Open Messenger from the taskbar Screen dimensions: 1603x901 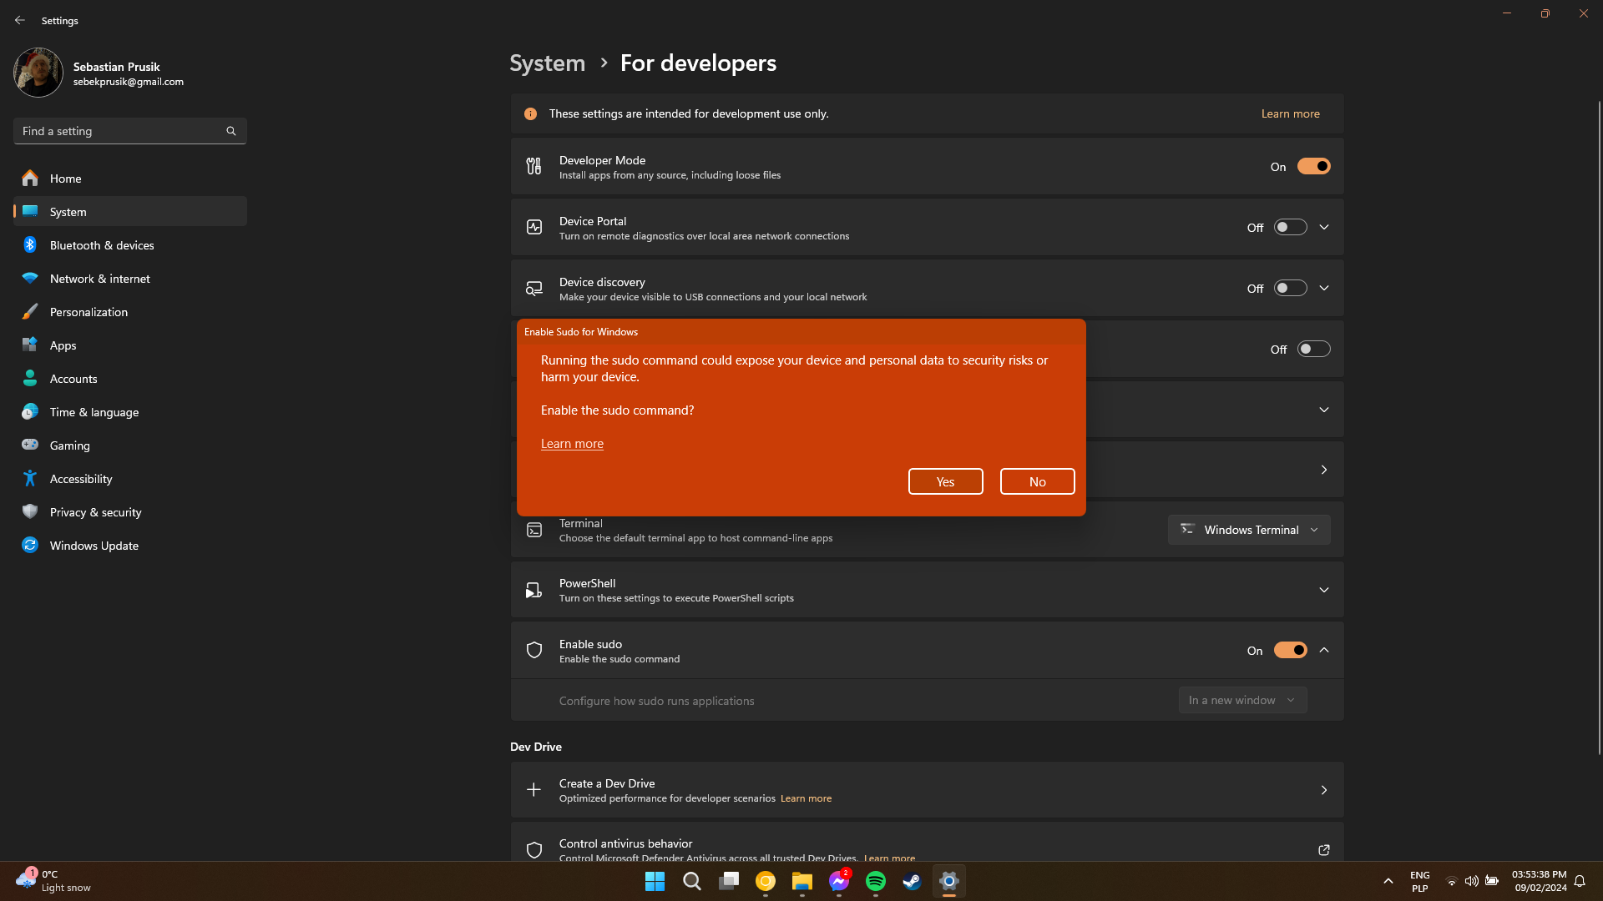tap(838, 880)
